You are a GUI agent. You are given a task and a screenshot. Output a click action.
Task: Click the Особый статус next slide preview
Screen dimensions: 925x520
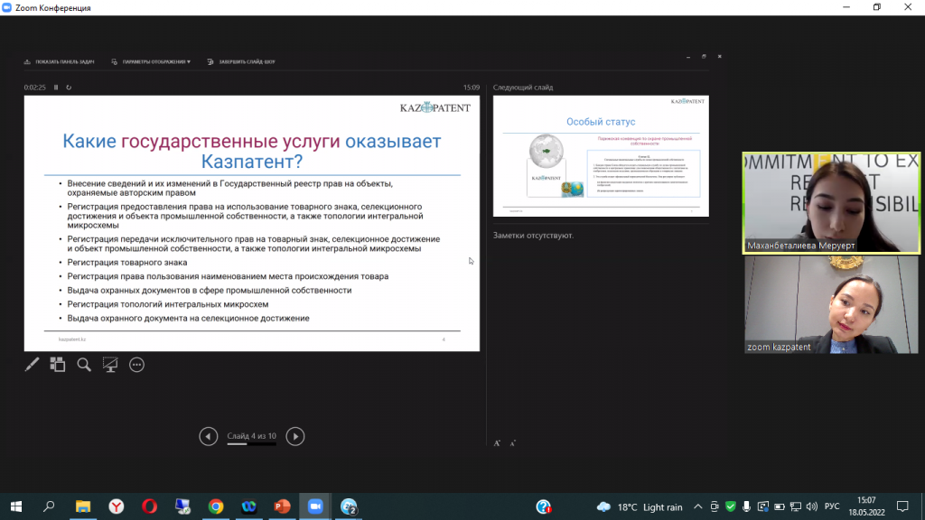point(600,155)
